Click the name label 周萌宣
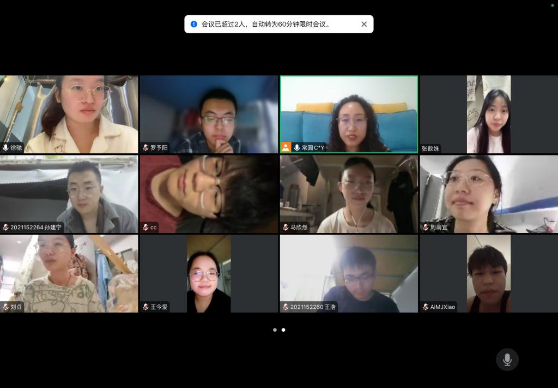 click(439, 228)
